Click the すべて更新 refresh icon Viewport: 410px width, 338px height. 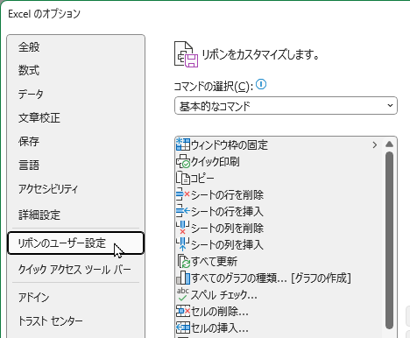[x=184, y=261]
